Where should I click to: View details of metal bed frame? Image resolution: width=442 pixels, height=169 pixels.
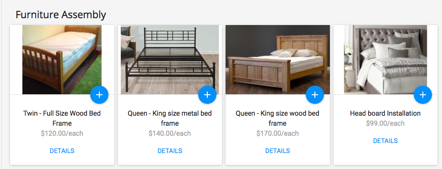click(170, 151)
